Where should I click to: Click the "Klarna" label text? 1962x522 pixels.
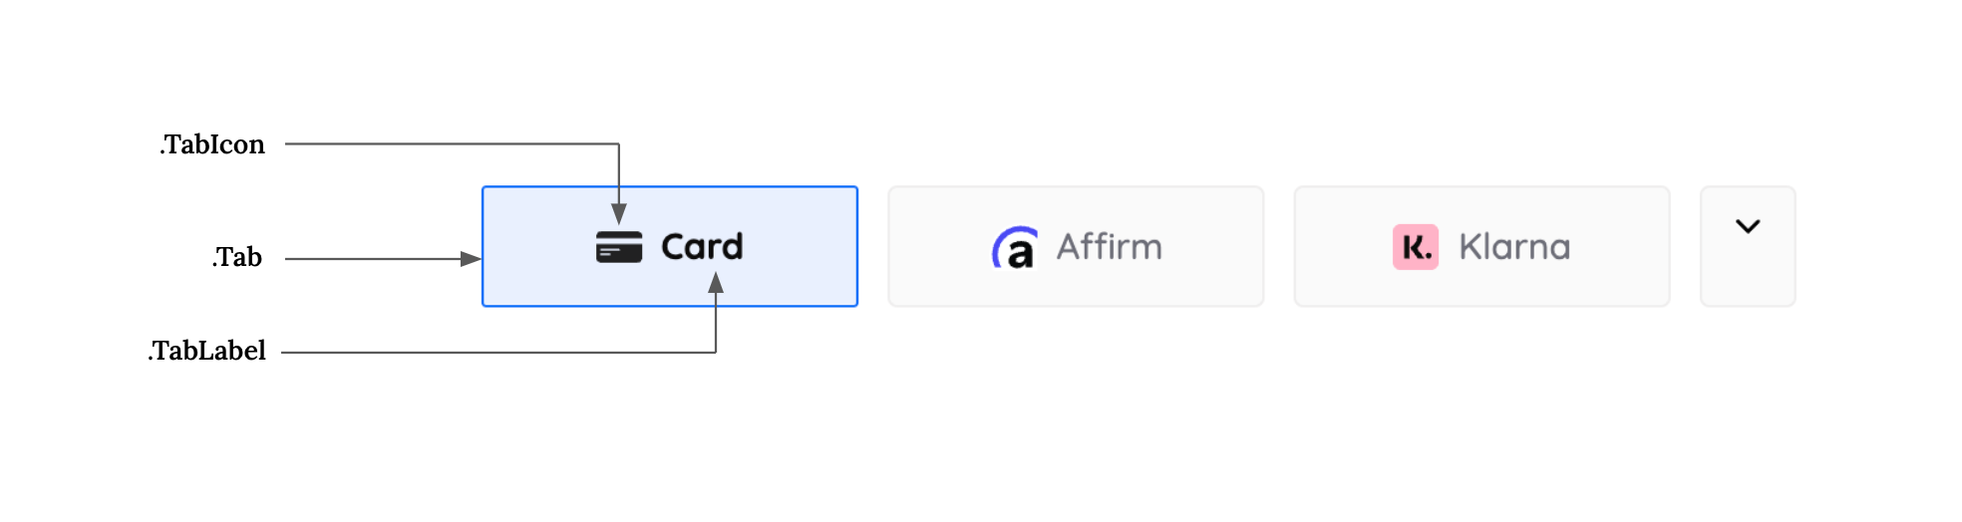click(x=1514, y=247)
